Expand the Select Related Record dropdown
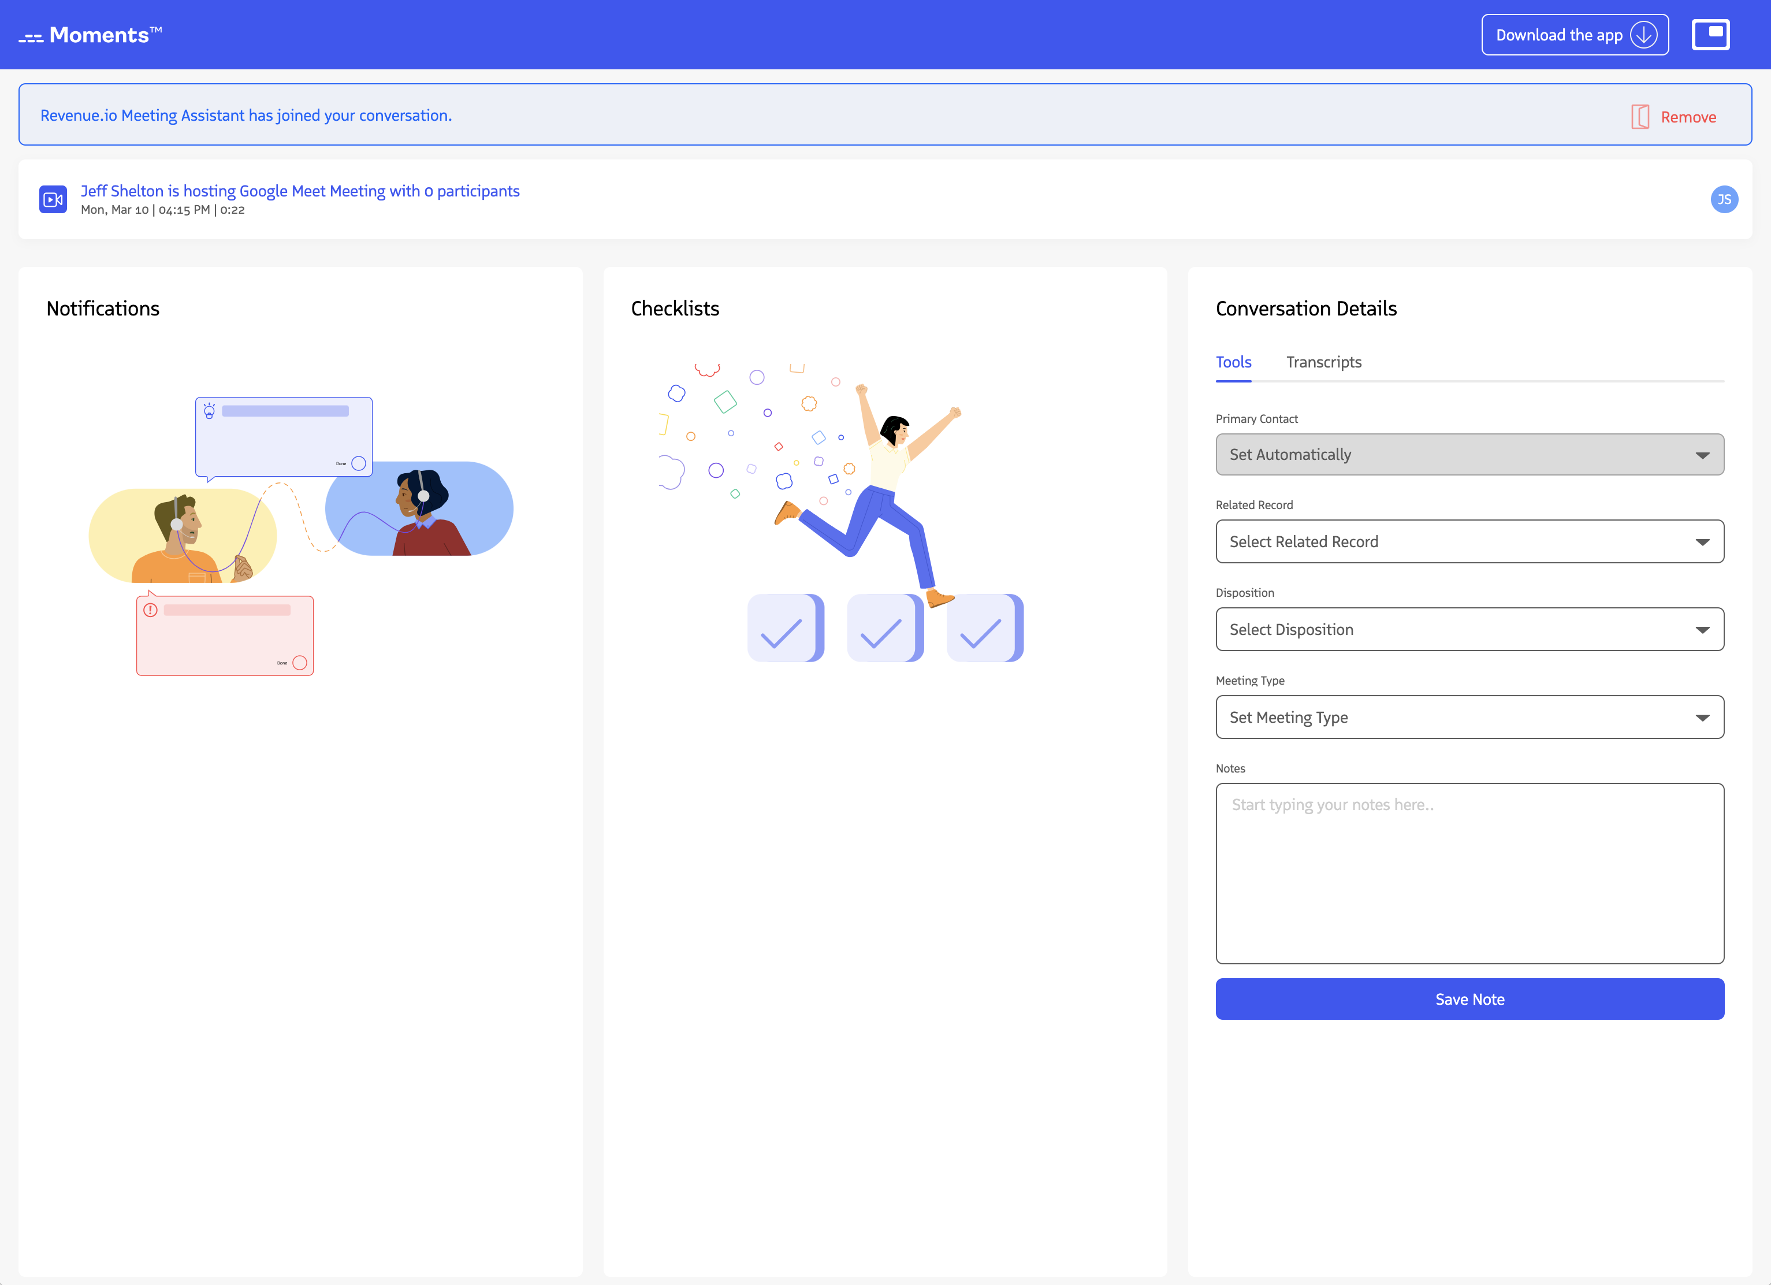The image size is (1771, 1285). (x=1469, y=541)
